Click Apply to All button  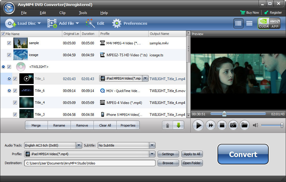pyautogui.click(x=192, y=154)
